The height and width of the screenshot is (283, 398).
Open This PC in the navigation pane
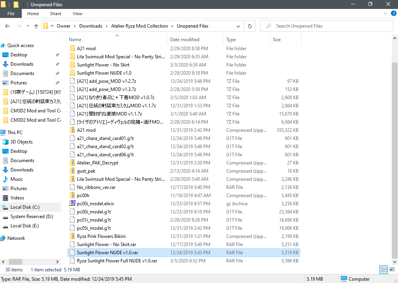(x=15, y=133)
